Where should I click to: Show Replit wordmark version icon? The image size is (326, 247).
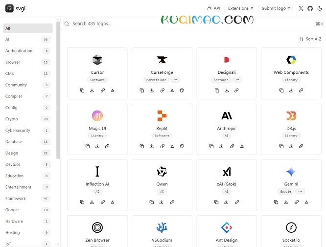pyautogui.click(x=172, y=146)
